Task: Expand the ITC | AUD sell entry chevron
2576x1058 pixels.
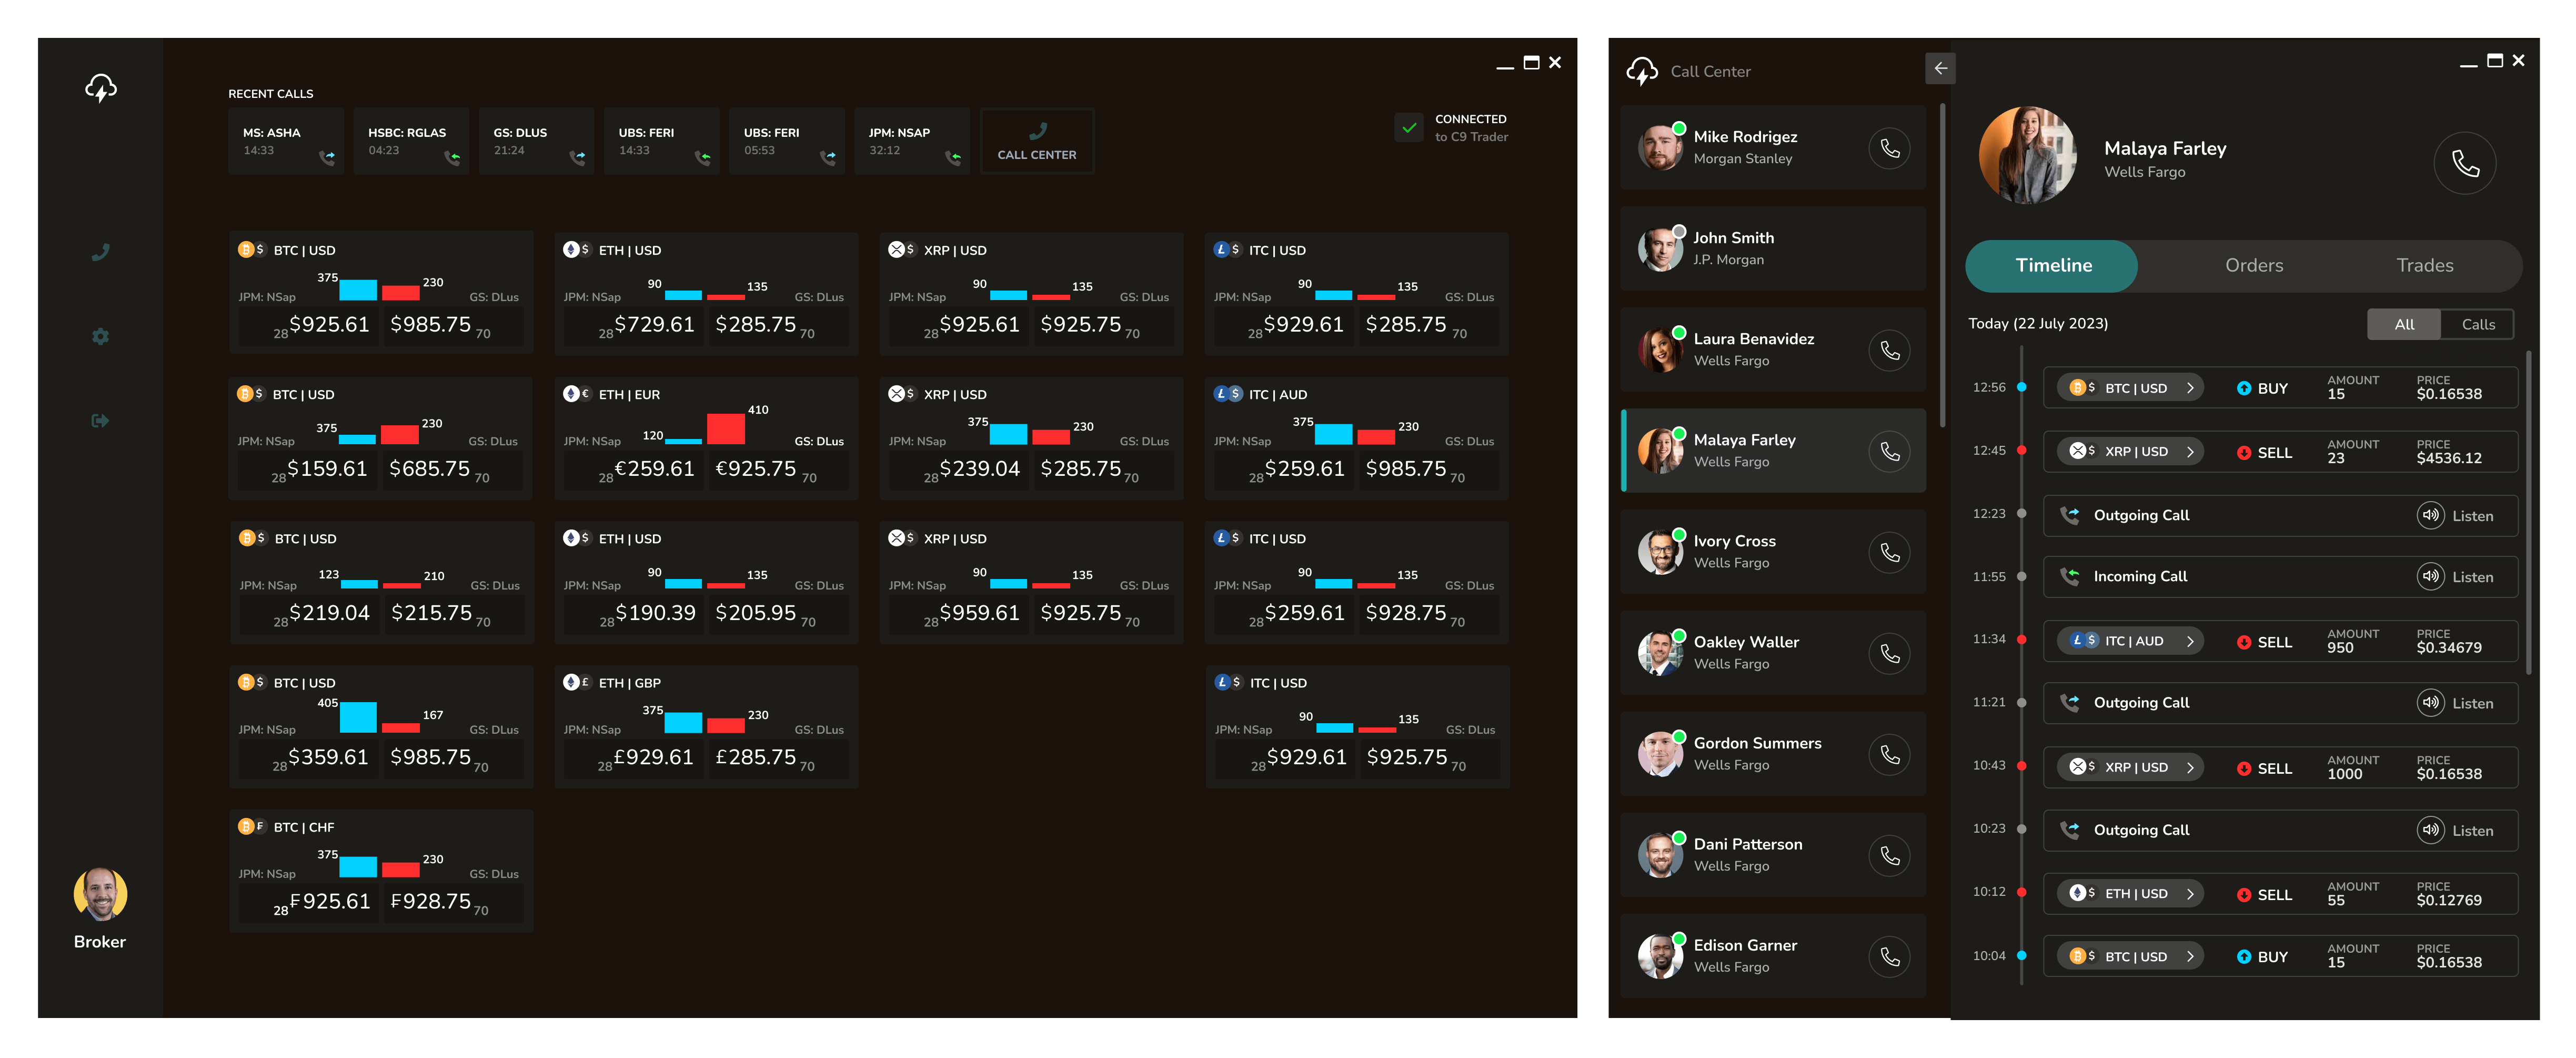Action: point(2192,641)
